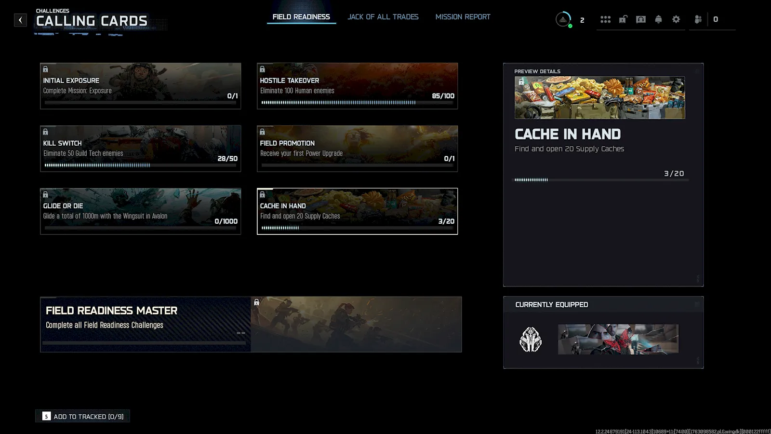Click the currently equipped calling card thumbnail
The height and width of the screenshot is (434, 771).
point(618,339)
